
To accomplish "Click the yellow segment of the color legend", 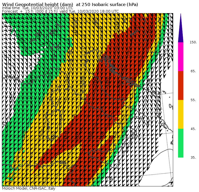I will 181,114.
